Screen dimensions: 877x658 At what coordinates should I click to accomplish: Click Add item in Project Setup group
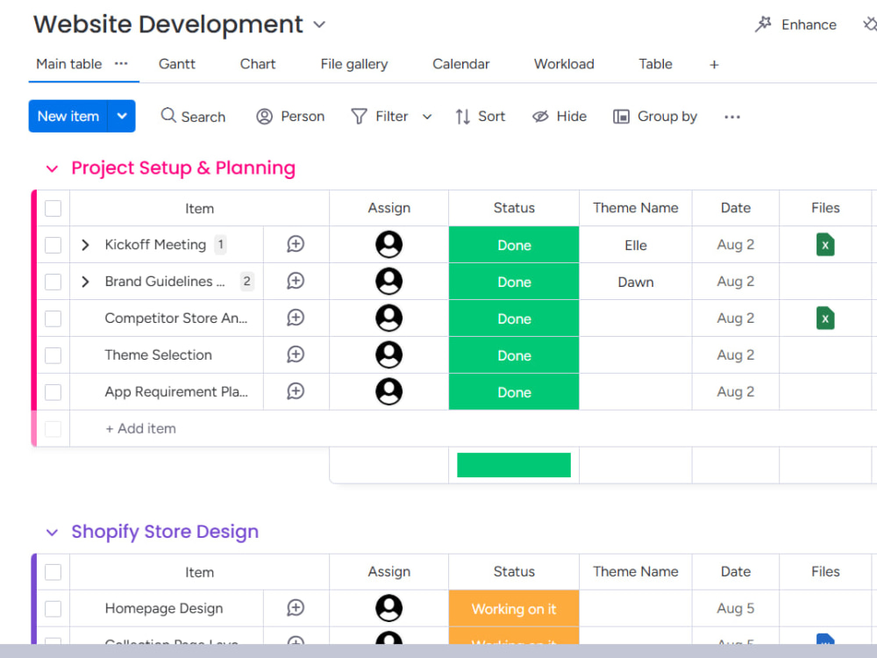(x=140, y=429)
